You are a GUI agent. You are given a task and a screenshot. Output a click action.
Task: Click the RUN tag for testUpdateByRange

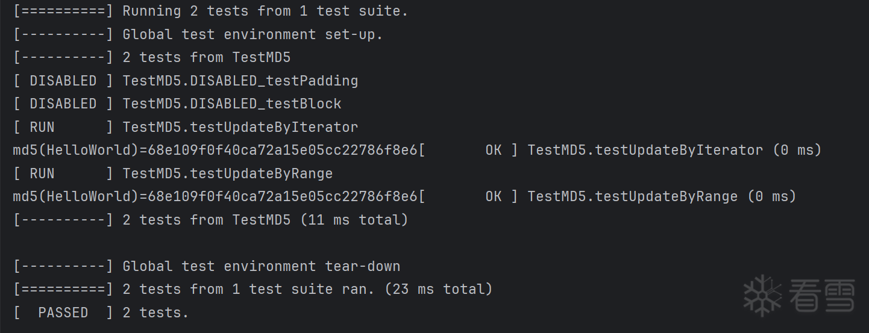coord(42,173)
